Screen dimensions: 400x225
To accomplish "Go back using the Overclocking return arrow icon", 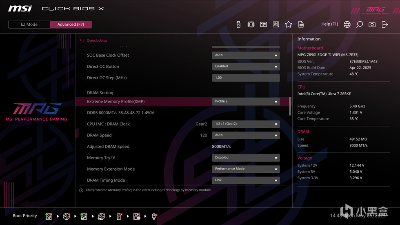I will [x=82, y=40].
